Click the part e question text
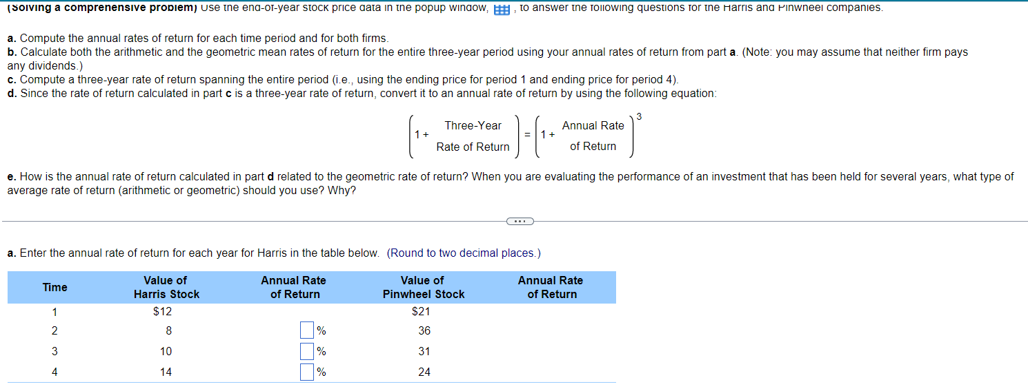The height and width of the screenshot is (391, 1028). pyautogui.click(x=511, y=183)
